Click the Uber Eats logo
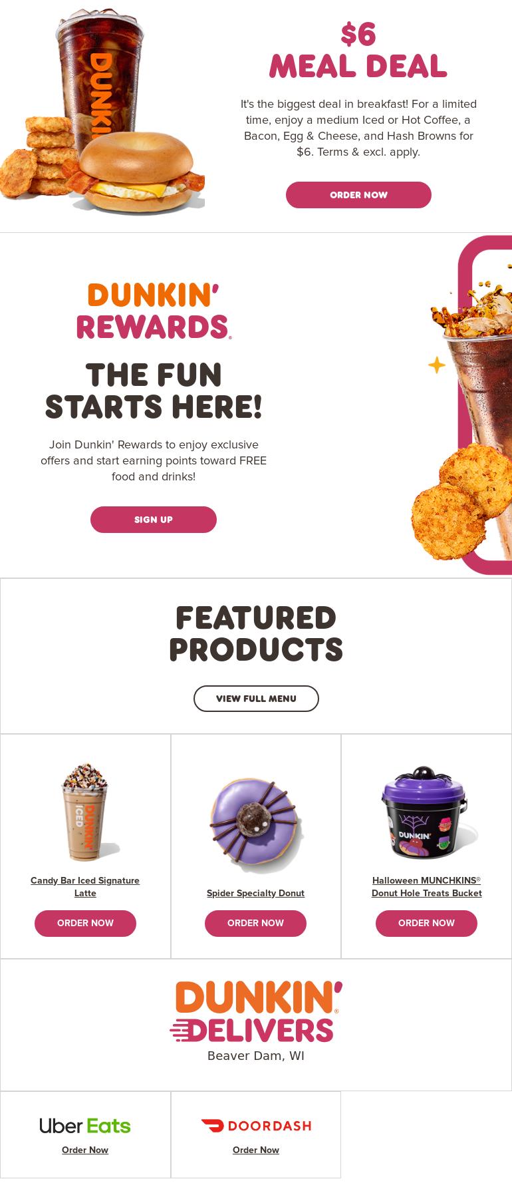 click(85, 1126)
